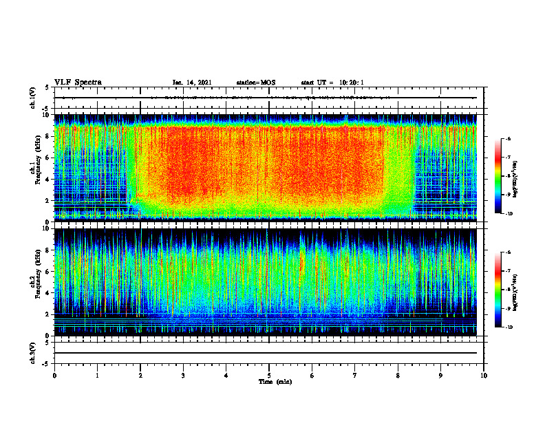Click the ch.2 spectrogram plot area
The height and width of the screenshot is (421, 545).
point(266,282)
